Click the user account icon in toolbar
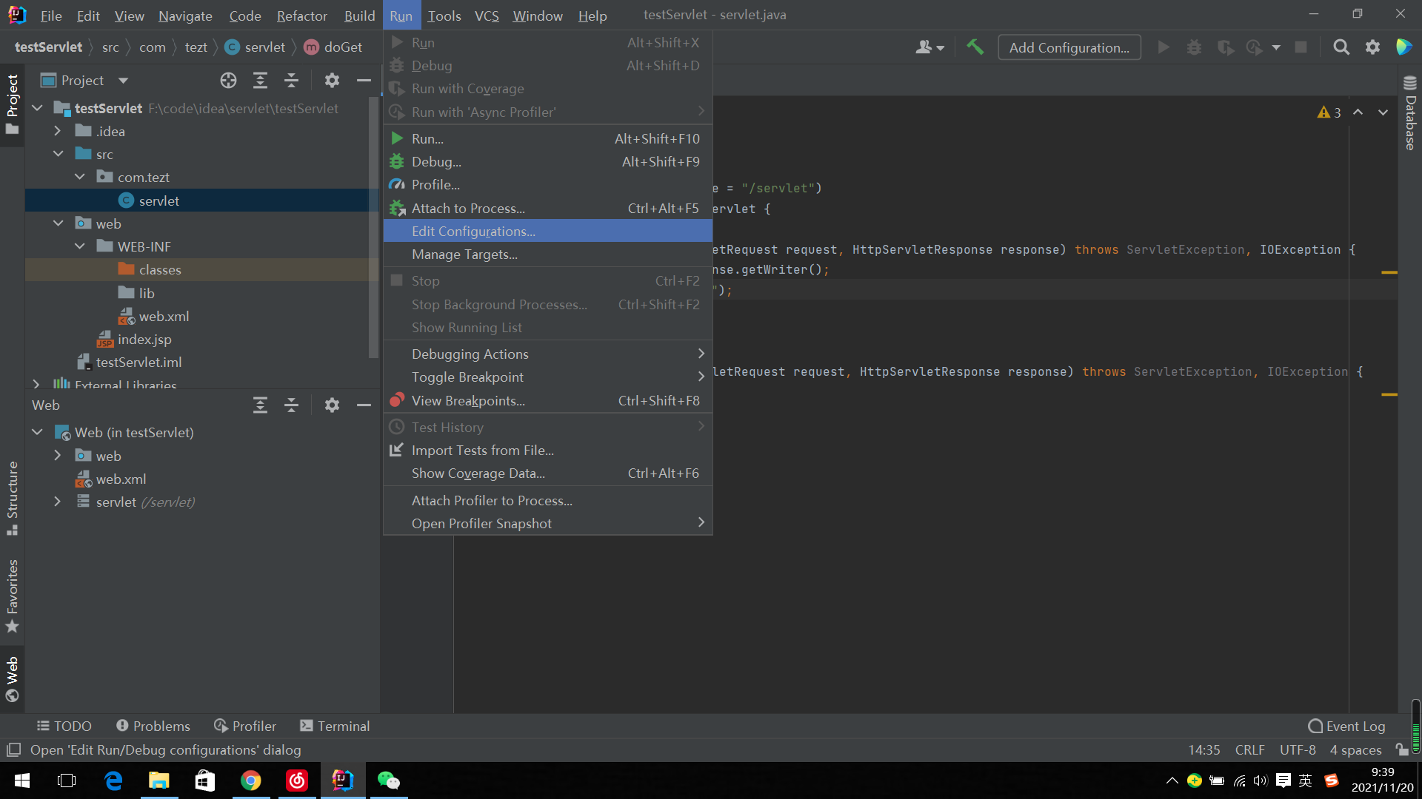This screenshot has height=799, width=1422. pyautogui.click(x=929, y=47)
